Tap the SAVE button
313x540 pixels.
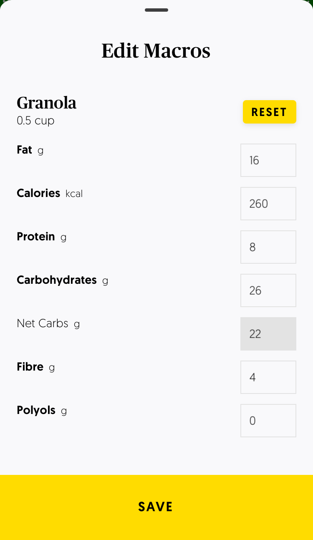coord(156,507)
